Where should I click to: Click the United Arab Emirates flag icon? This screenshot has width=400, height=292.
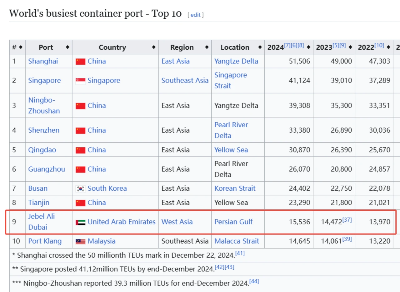coord(80,222)
